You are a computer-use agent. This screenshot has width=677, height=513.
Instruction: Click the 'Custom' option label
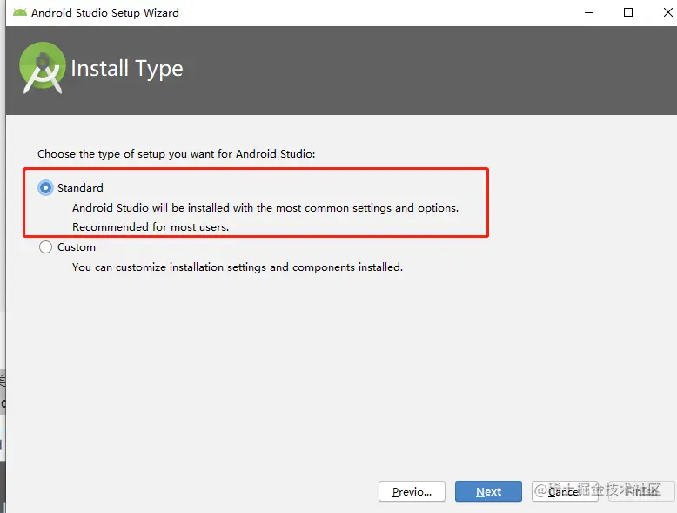[x=77, y=247]
